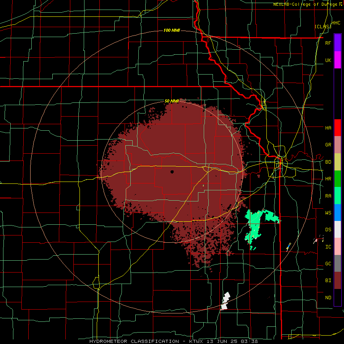The width and height of the screenshot is (344, 344).
Task: Click the "HHC" product code text
Action: tap(336, 23)
